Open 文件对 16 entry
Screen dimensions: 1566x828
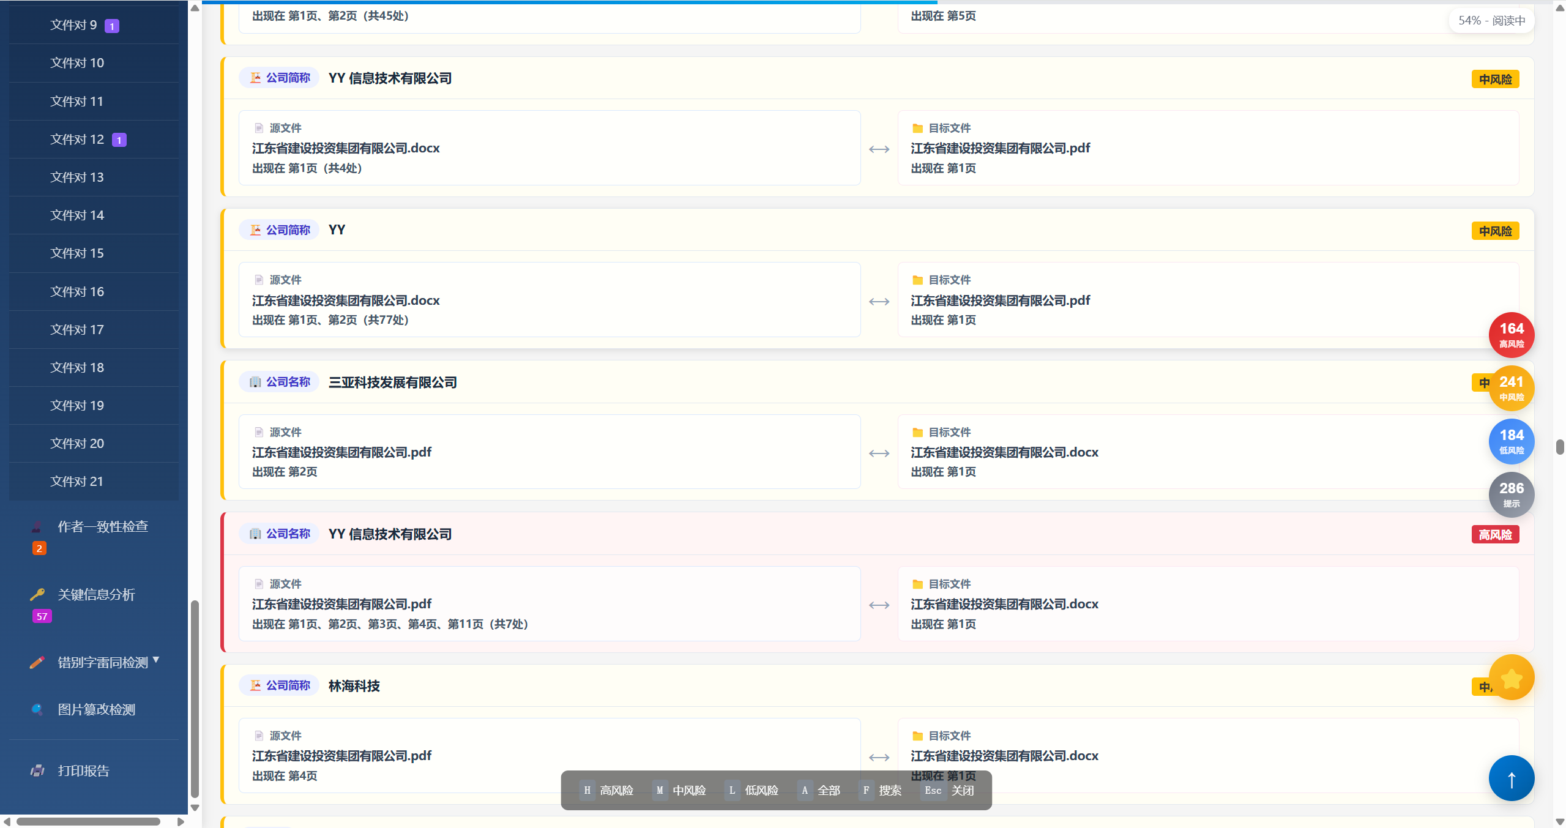coord(94,292)
